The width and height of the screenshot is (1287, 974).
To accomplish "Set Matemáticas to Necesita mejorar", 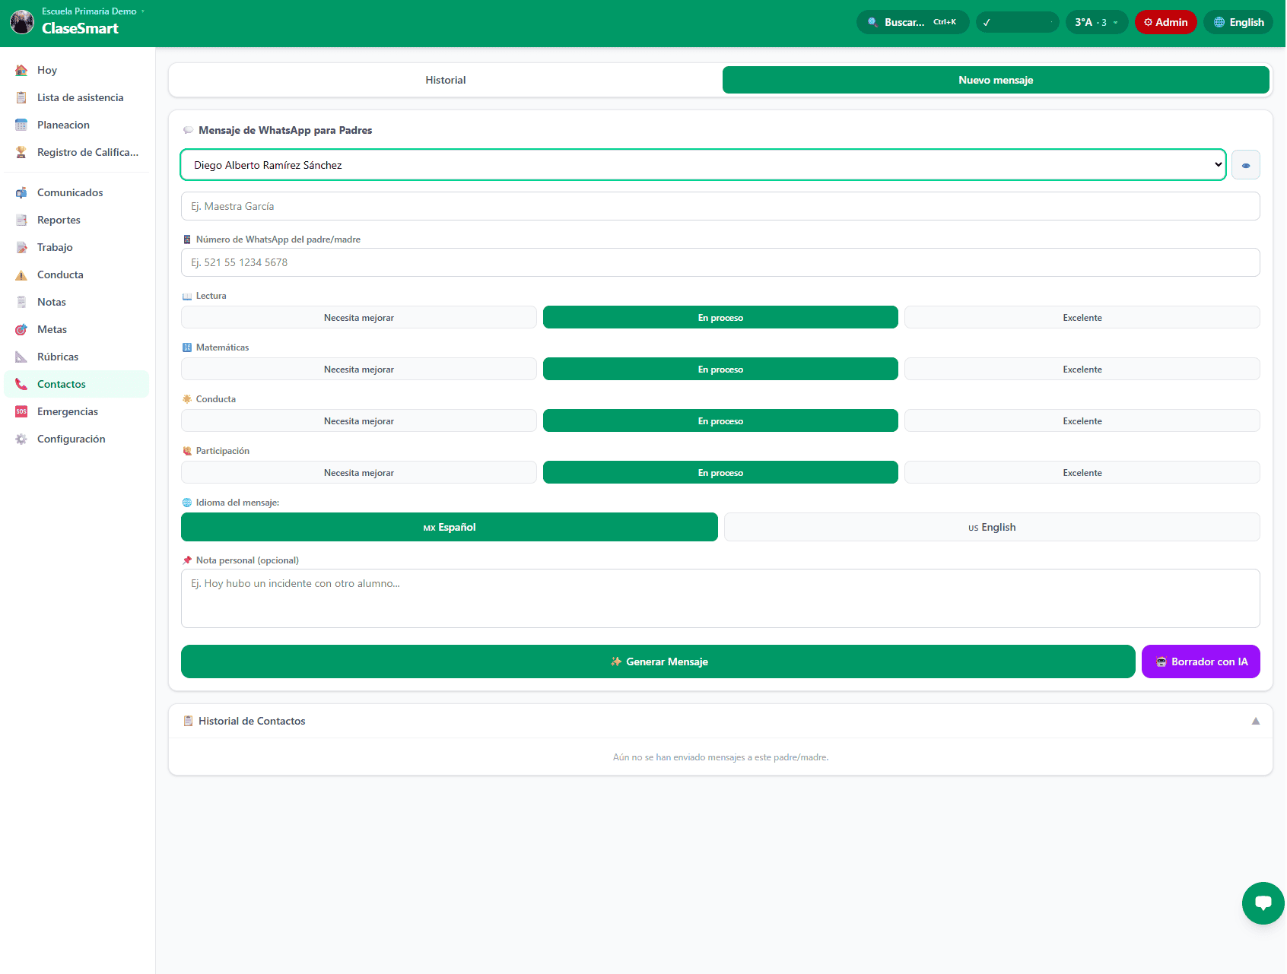I will [x=359, y=369].
